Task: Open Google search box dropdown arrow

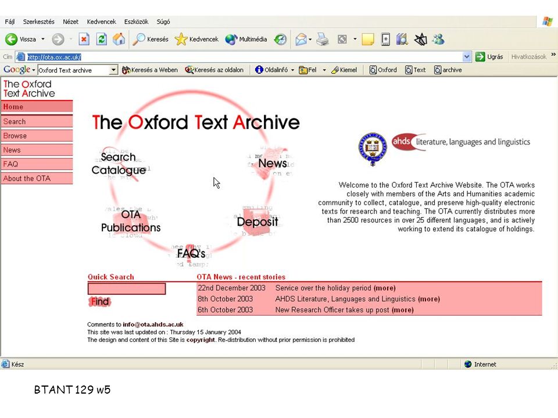Action: click(113, 70)
